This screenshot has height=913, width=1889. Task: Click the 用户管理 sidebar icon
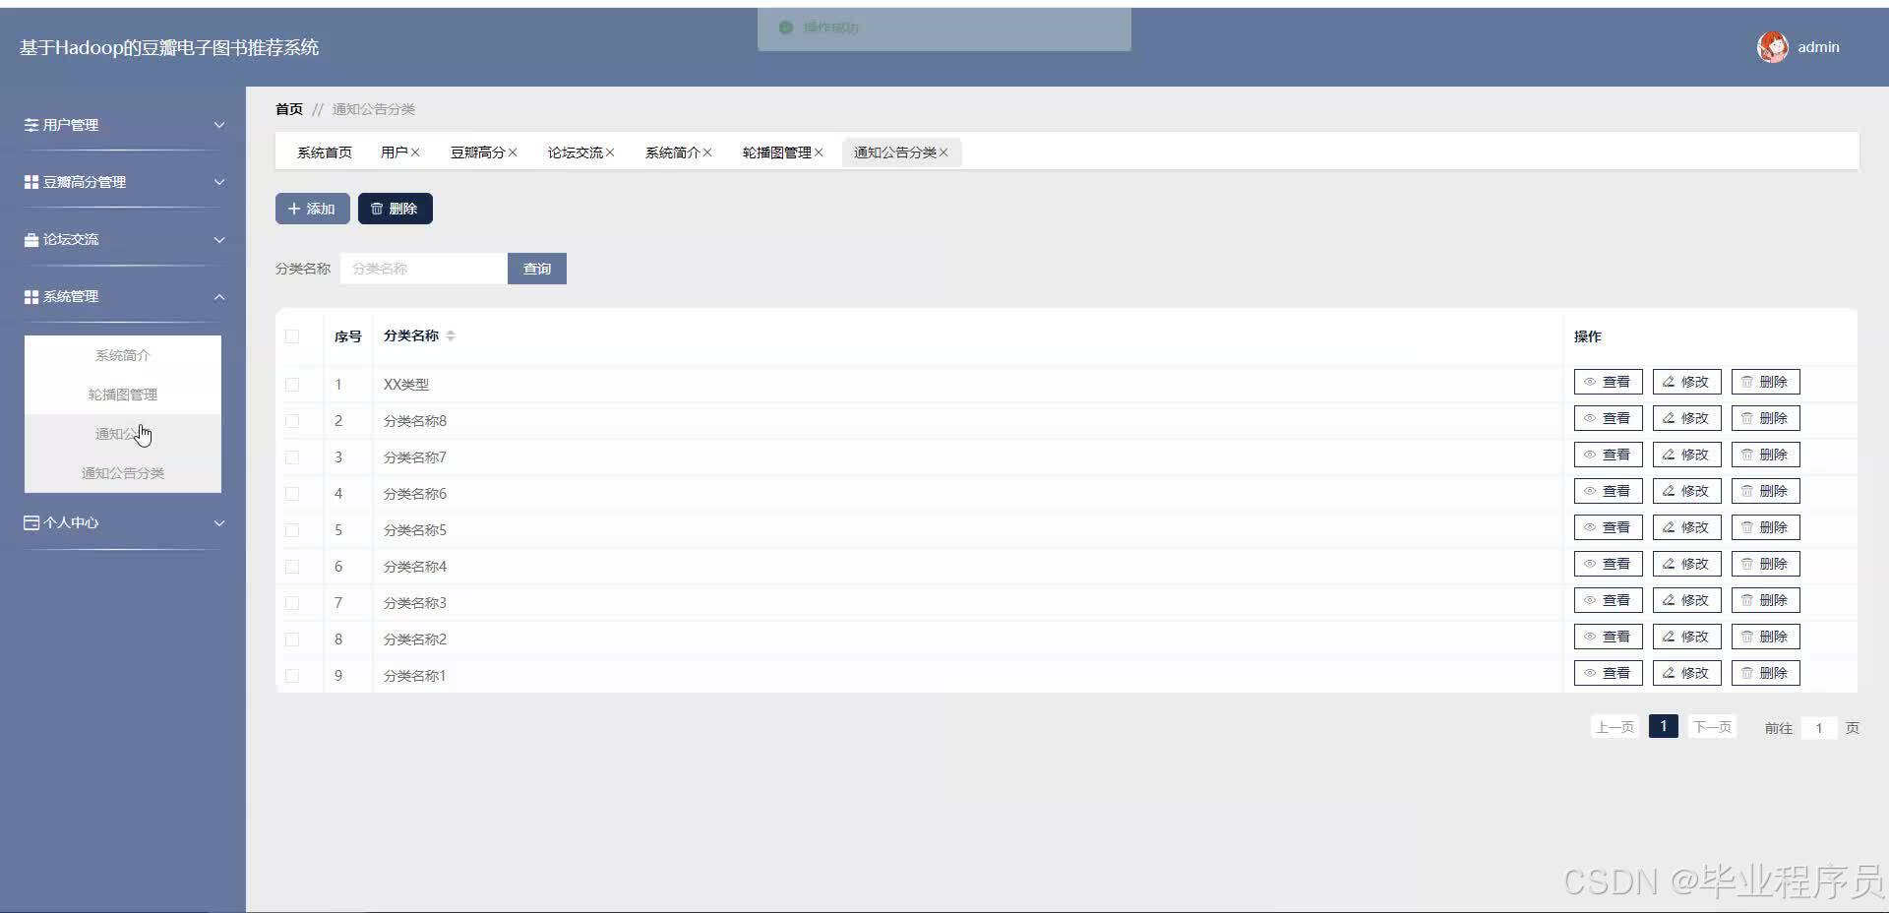(31, 125)
